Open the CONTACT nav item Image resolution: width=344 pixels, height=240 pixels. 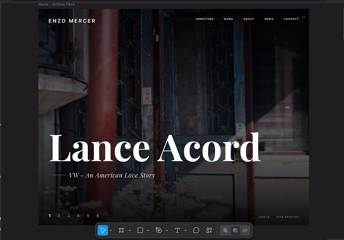pyautogui.click(x=291, y=19)
